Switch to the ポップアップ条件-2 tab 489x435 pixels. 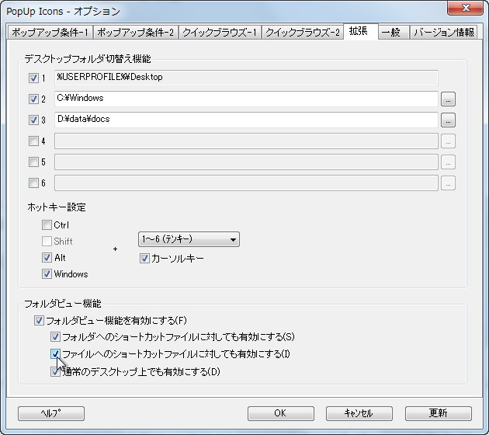[x=135, y=32]
